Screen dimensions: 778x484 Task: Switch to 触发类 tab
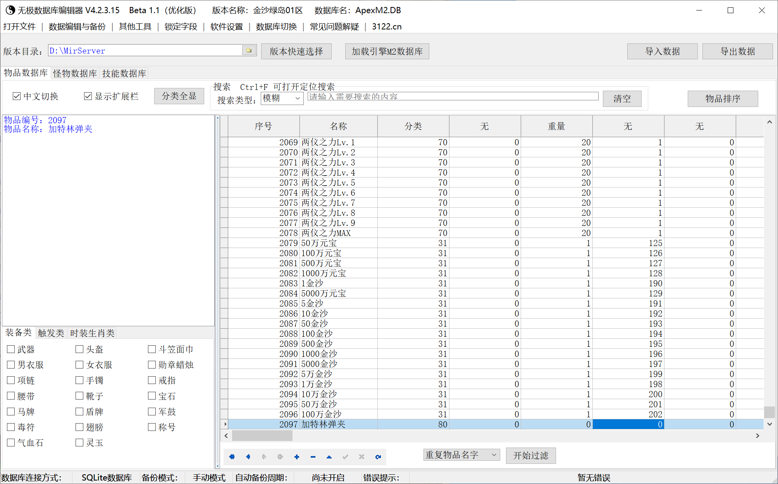pos(51,333)
